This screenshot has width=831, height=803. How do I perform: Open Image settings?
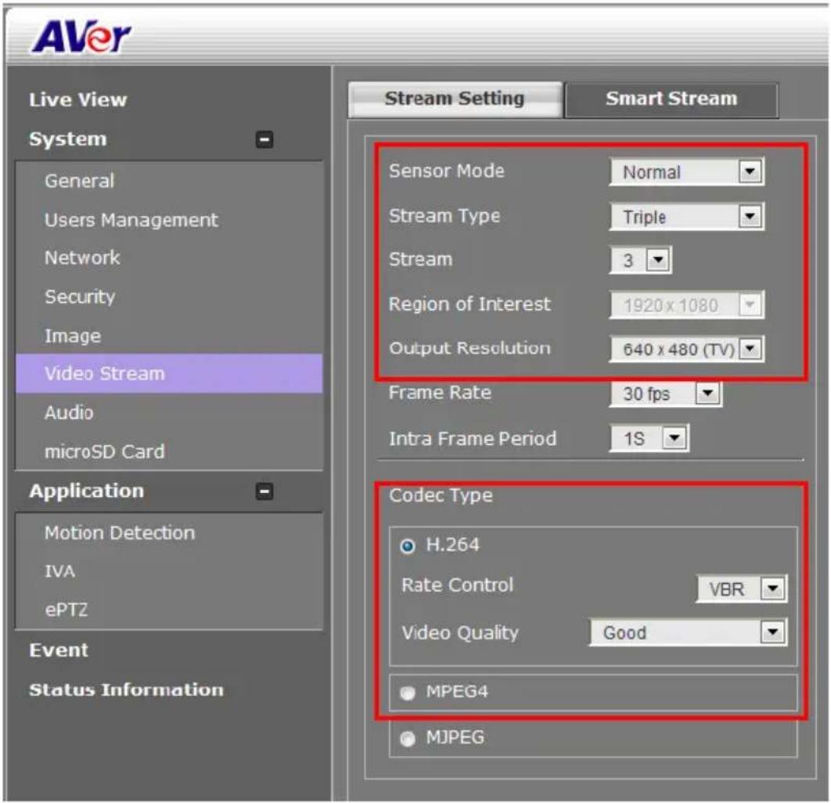(x=73, y=336)
